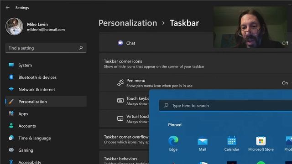Click the Personalization paintbrush icon

point(11,101)
